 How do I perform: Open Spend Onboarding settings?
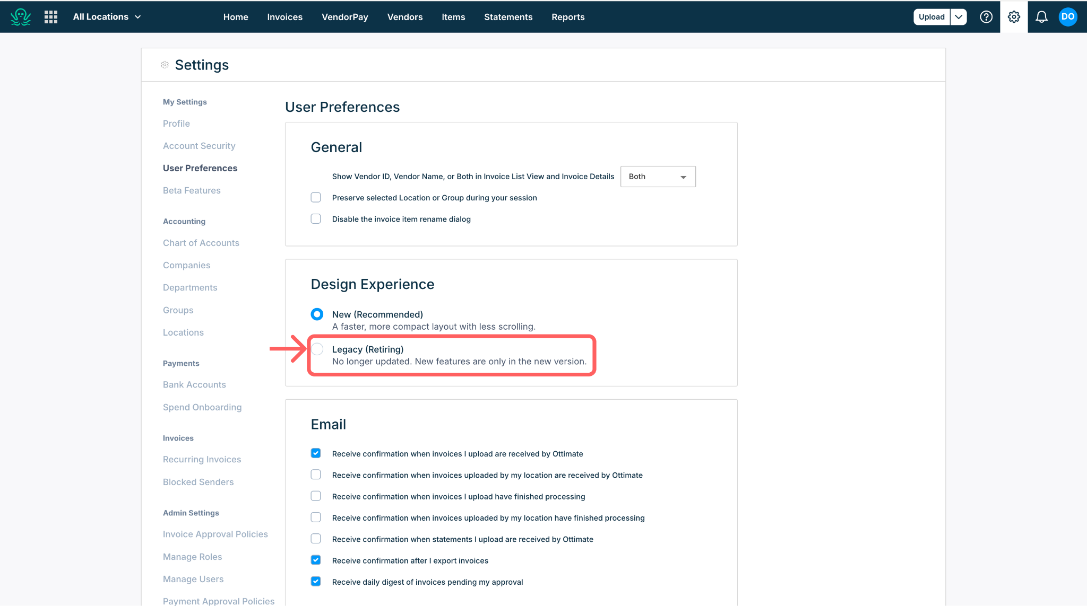click(x=202, y=407)
